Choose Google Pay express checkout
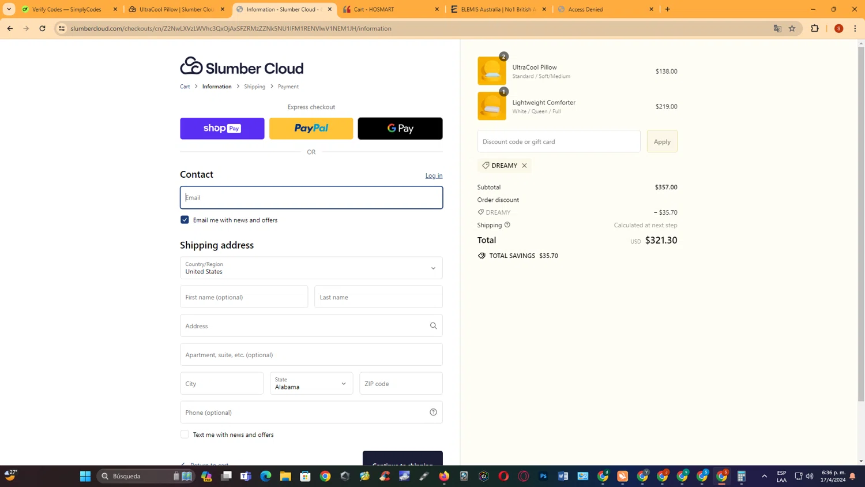The image size is (865, 487). 400,128
